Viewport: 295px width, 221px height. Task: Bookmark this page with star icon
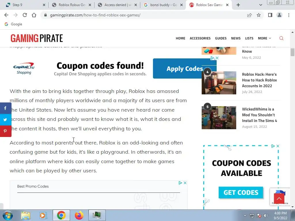259,15
